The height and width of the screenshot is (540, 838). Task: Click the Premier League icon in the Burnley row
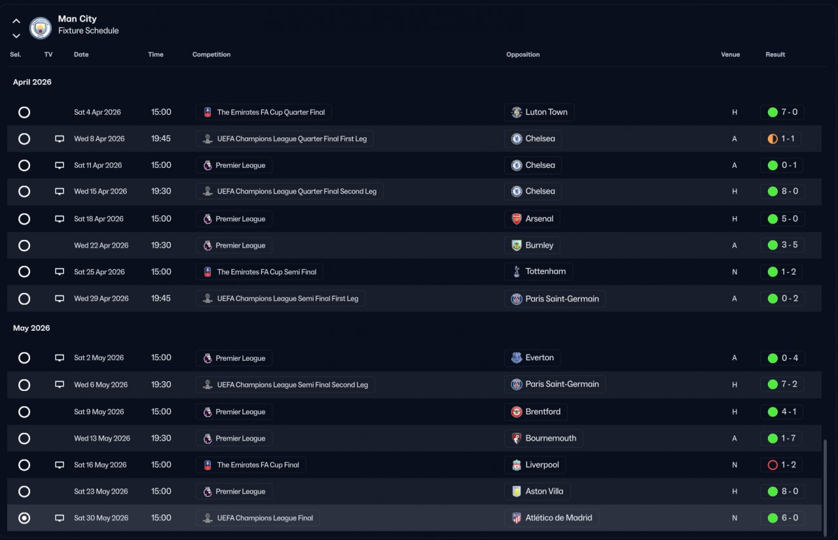click(208, 246)
